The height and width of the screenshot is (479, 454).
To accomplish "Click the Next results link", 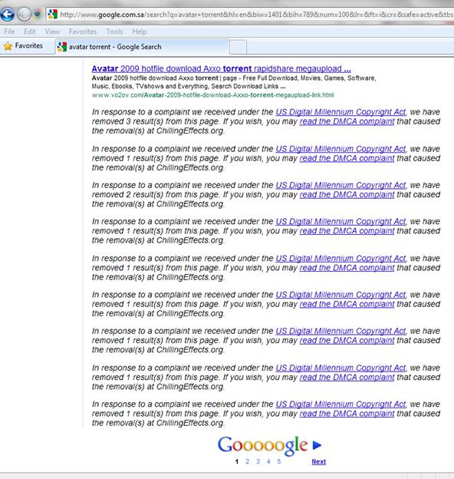I will click(x=318, y=461).
